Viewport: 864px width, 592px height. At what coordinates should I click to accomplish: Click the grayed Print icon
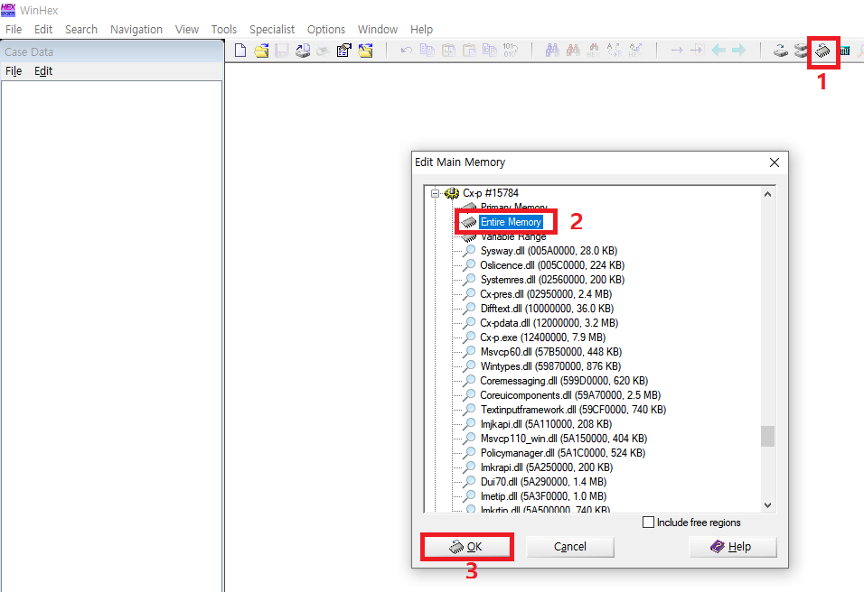coord(324,51)
